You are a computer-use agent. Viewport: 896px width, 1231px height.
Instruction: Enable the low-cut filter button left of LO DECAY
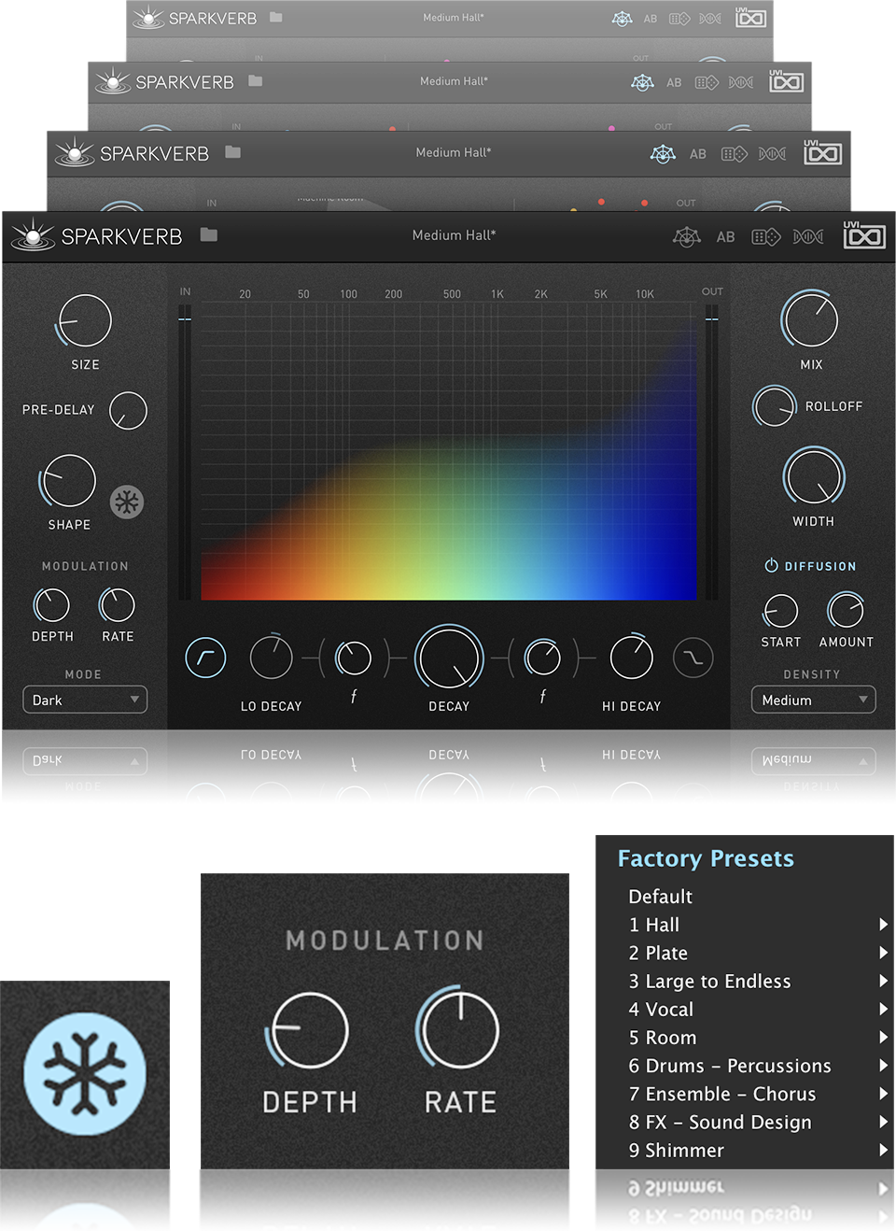tap(205, 658)
